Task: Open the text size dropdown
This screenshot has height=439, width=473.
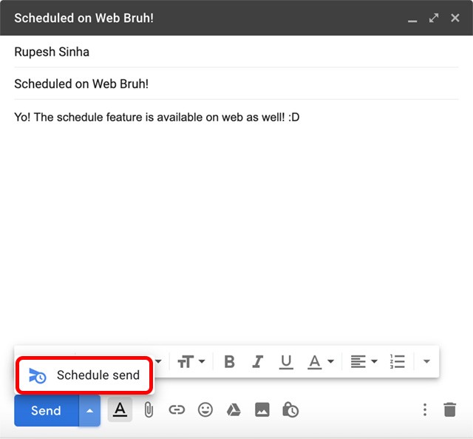Action: (191, 361)
